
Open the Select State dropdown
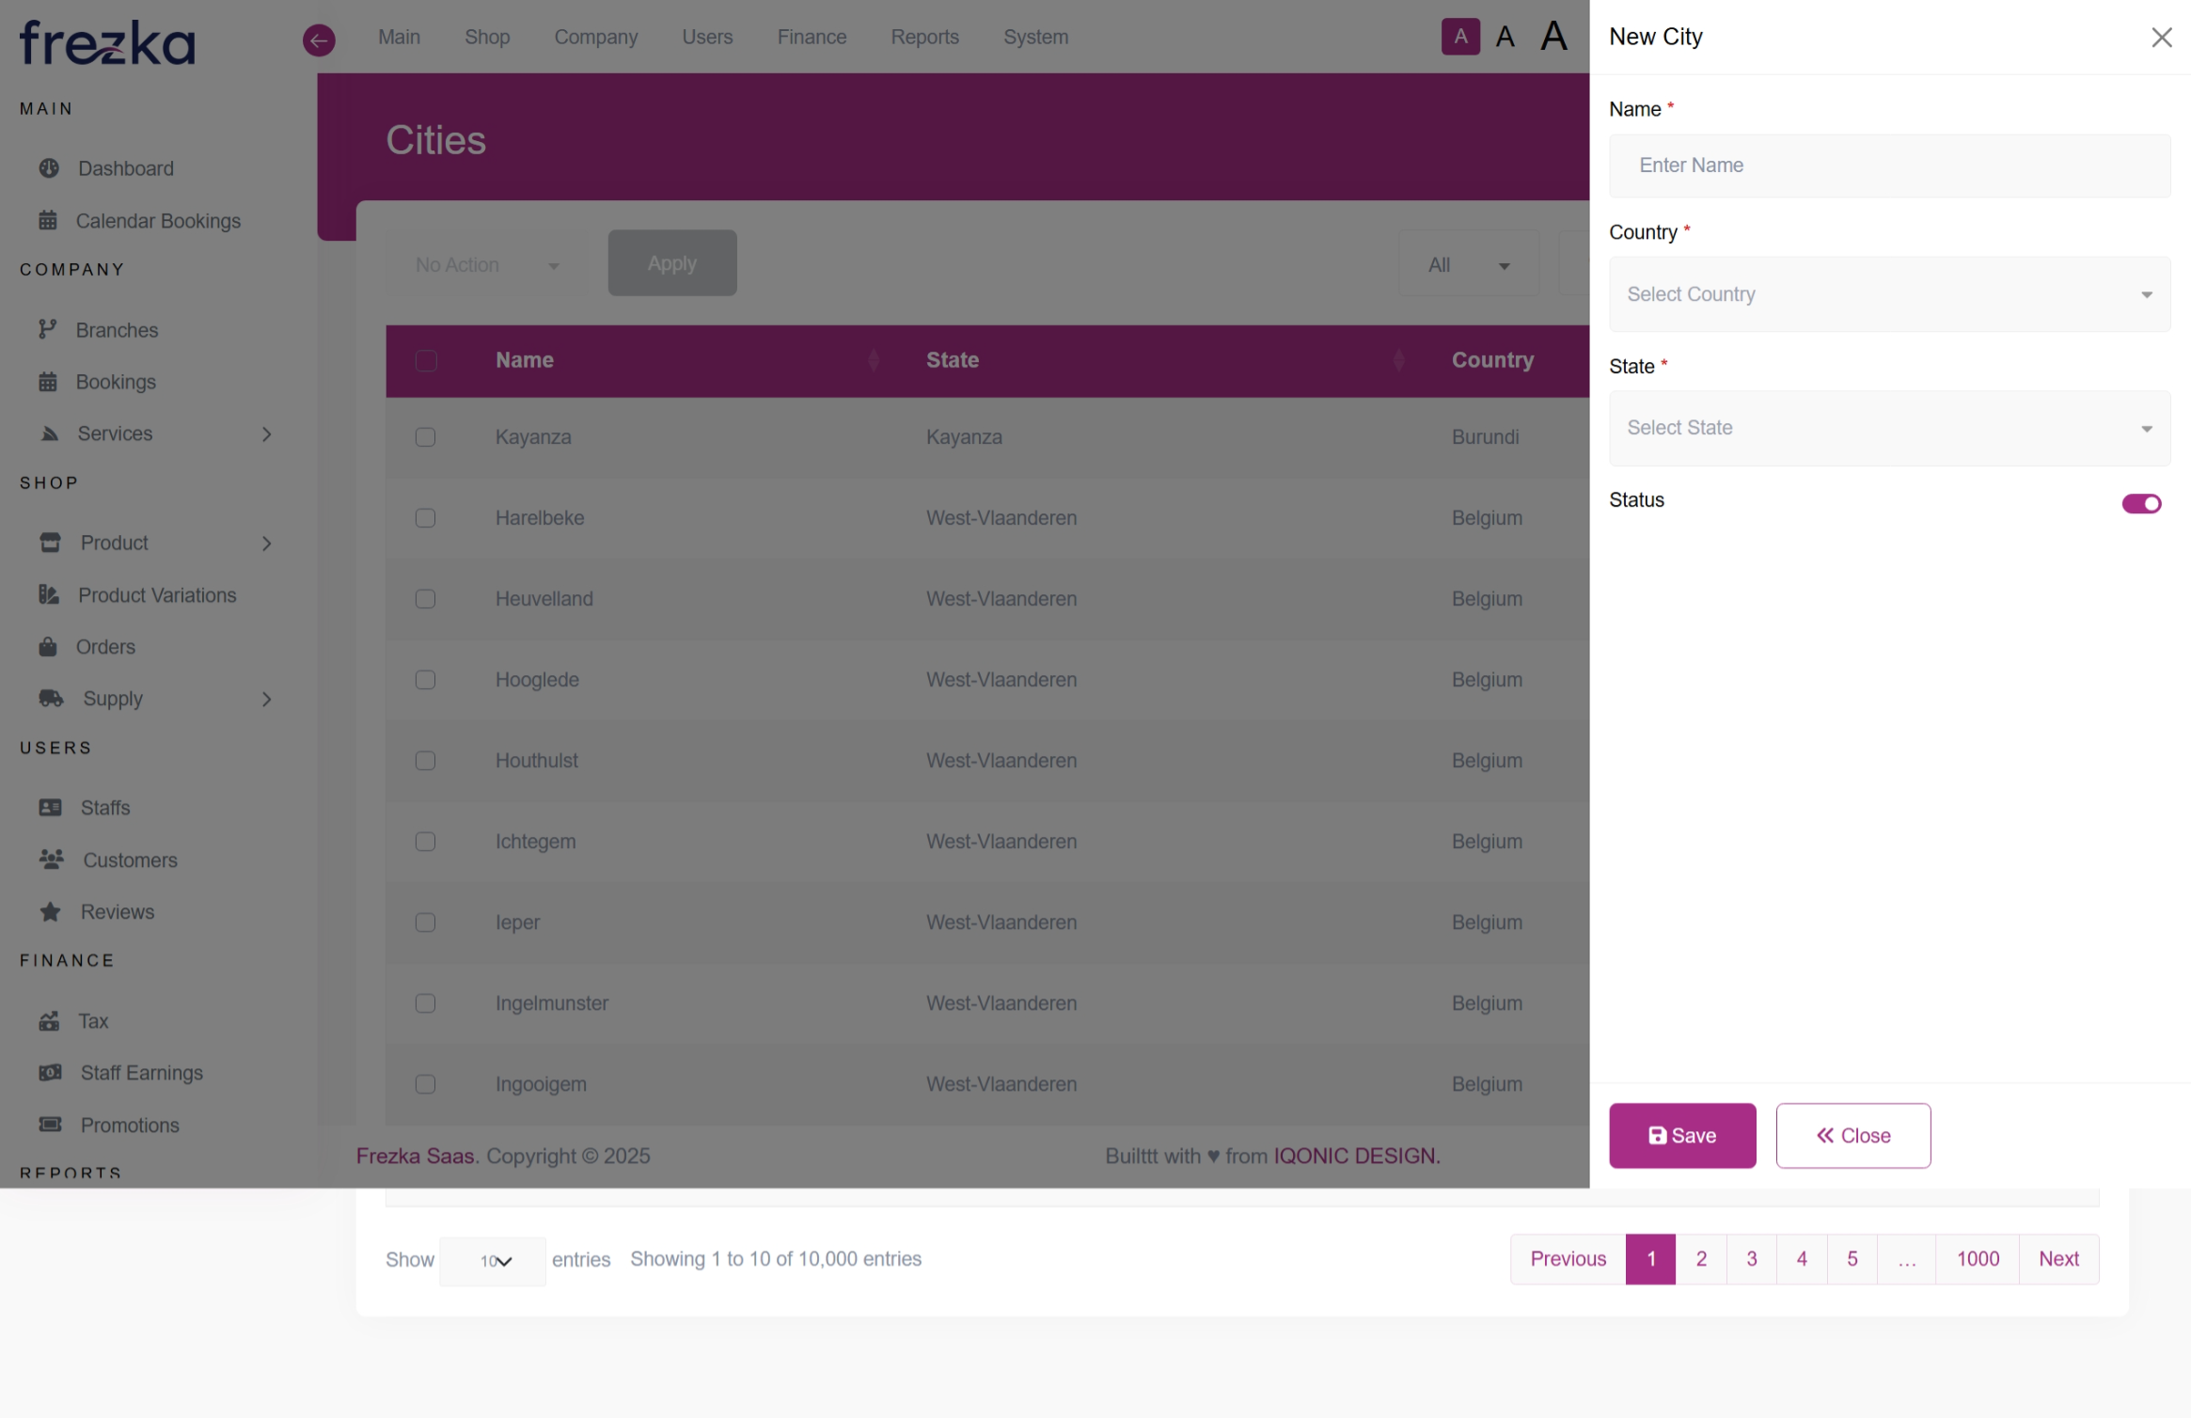[x=1888, y=428]
